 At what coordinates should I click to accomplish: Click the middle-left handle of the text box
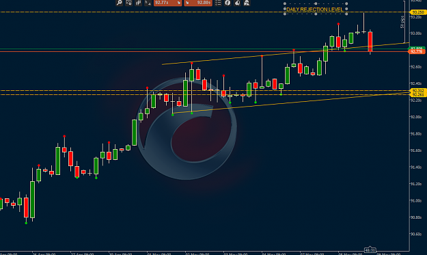pyautogui.click(x=285, y=9)
